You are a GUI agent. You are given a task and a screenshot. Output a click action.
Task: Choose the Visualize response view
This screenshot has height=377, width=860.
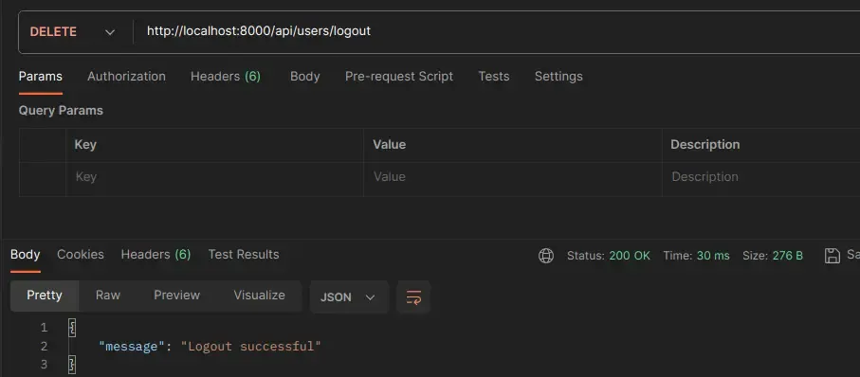click(x=259, y=296)
